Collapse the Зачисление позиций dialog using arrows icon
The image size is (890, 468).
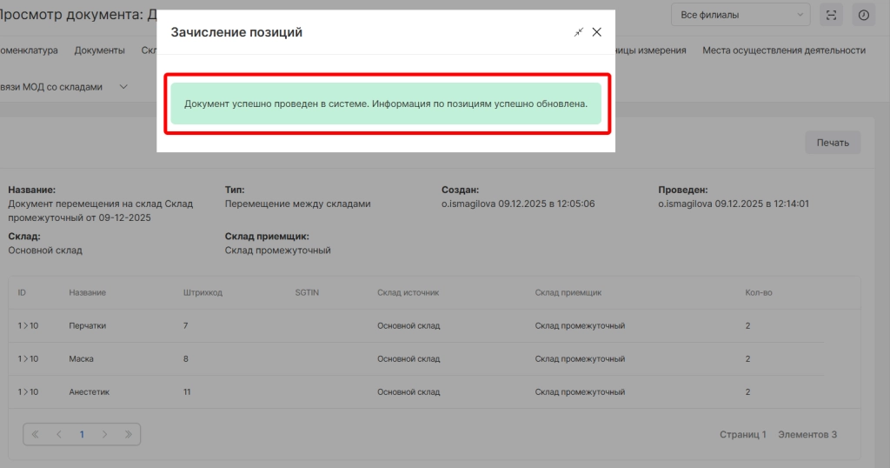[579, 32]
